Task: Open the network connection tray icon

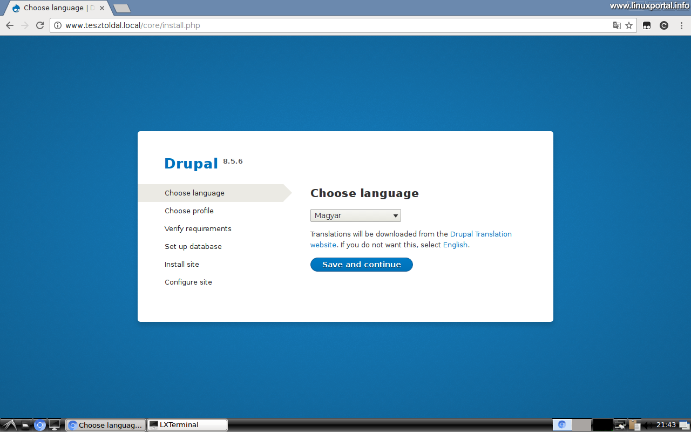Action: [620, 425]
